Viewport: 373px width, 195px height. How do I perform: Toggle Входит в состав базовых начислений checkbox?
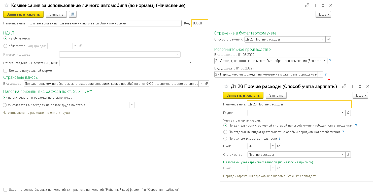click(x=5, y=189)
